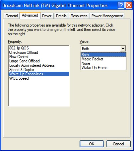134x151 pixels.
Task: Select the highlighted Both option
Action: point(103,55)
